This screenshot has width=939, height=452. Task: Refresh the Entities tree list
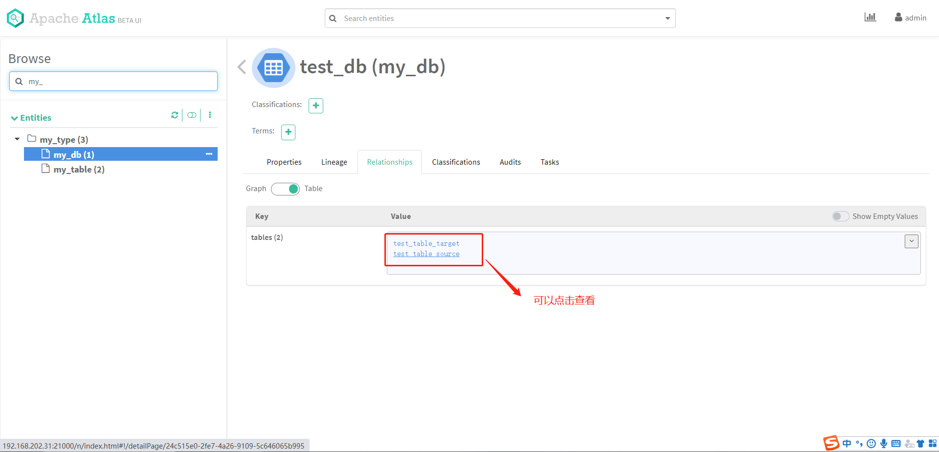coord(175,115)
